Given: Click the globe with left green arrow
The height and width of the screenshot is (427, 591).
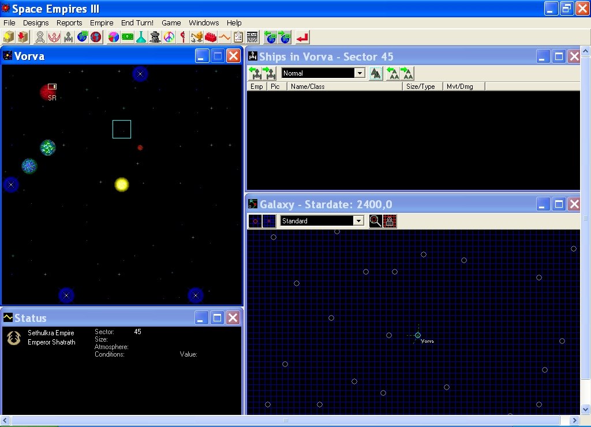Looking at the screenshot, I should coord(270,38).
